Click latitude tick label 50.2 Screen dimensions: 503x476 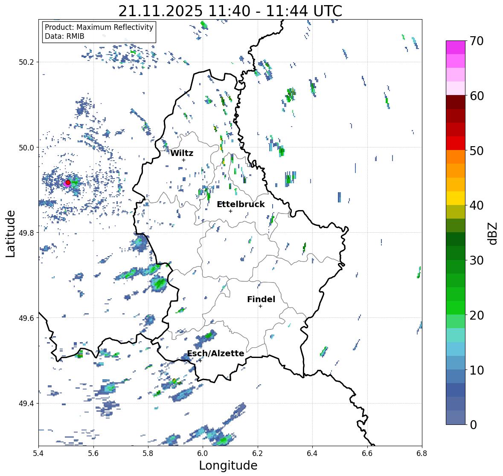click(x=26, y=62)
